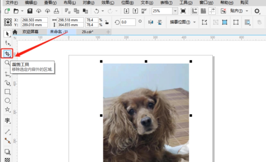
Task: Select the Freehand drawing tool
Action: tap(7, 74)
